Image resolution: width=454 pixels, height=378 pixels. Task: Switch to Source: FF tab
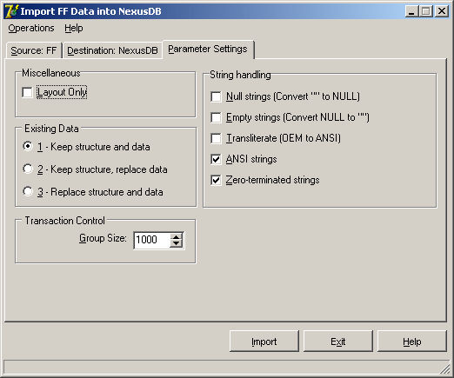[x=34, y=50]
